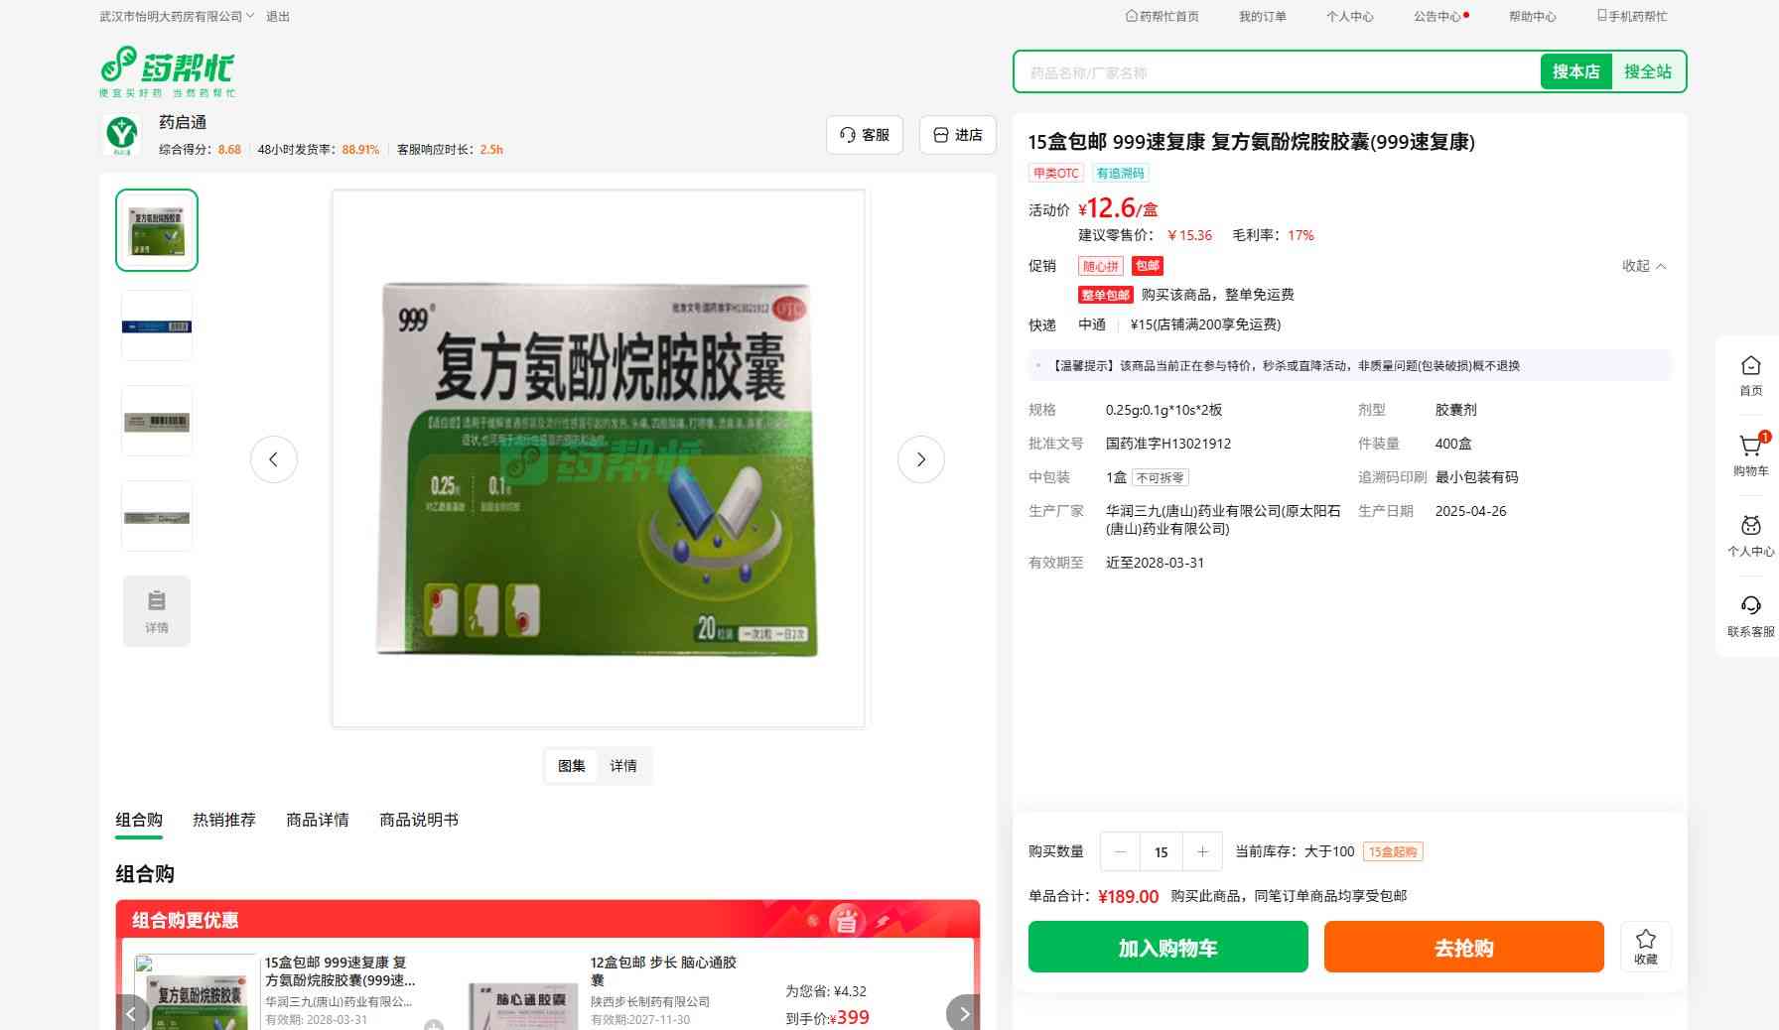The height and width of the screenshot is (1030, 1779).
Task: Open the 商品说明书 tab
Action: 419,820
